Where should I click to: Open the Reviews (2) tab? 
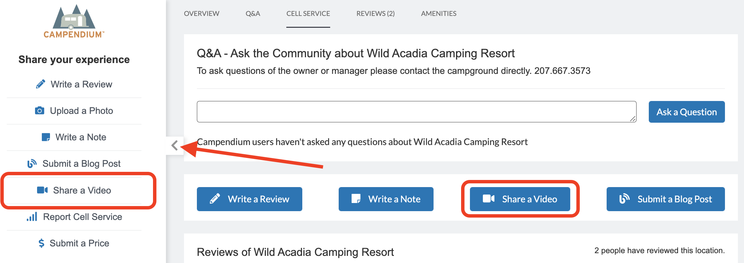(x=375, y=14)
